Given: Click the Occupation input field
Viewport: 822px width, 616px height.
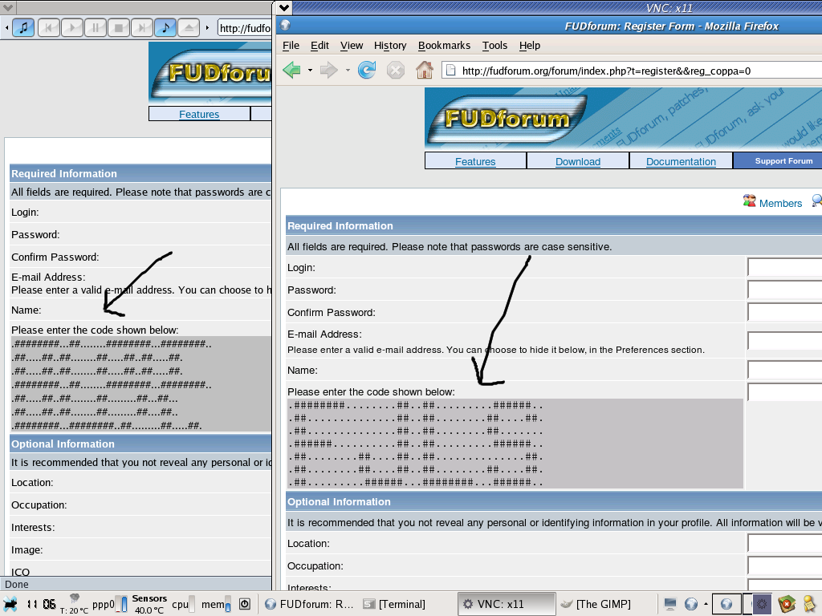Looking at the screenshot, I should click(x=785, y=565).
